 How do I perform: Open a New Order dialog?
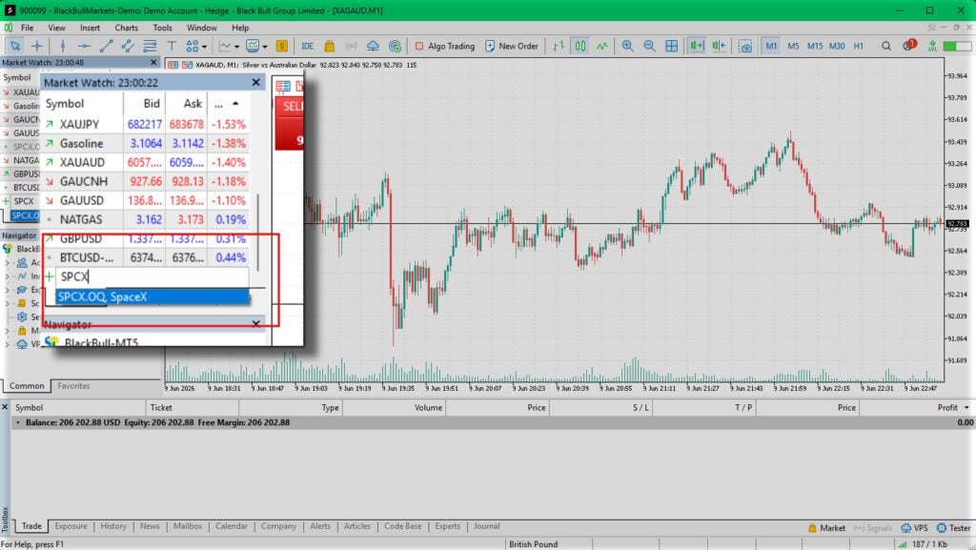click(x=511, y=46)
